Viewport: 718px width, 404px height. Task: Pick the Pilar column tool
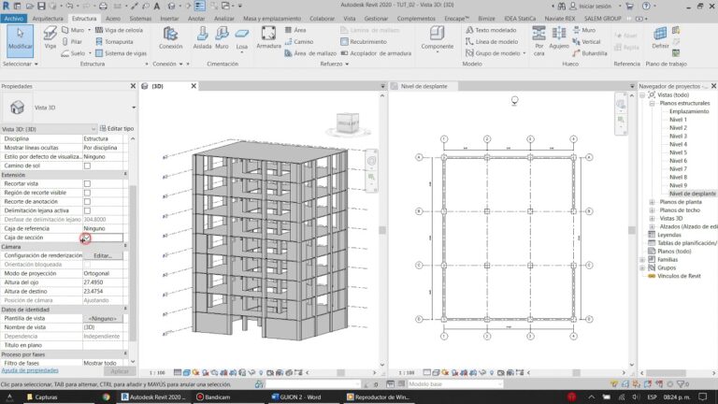72,42
